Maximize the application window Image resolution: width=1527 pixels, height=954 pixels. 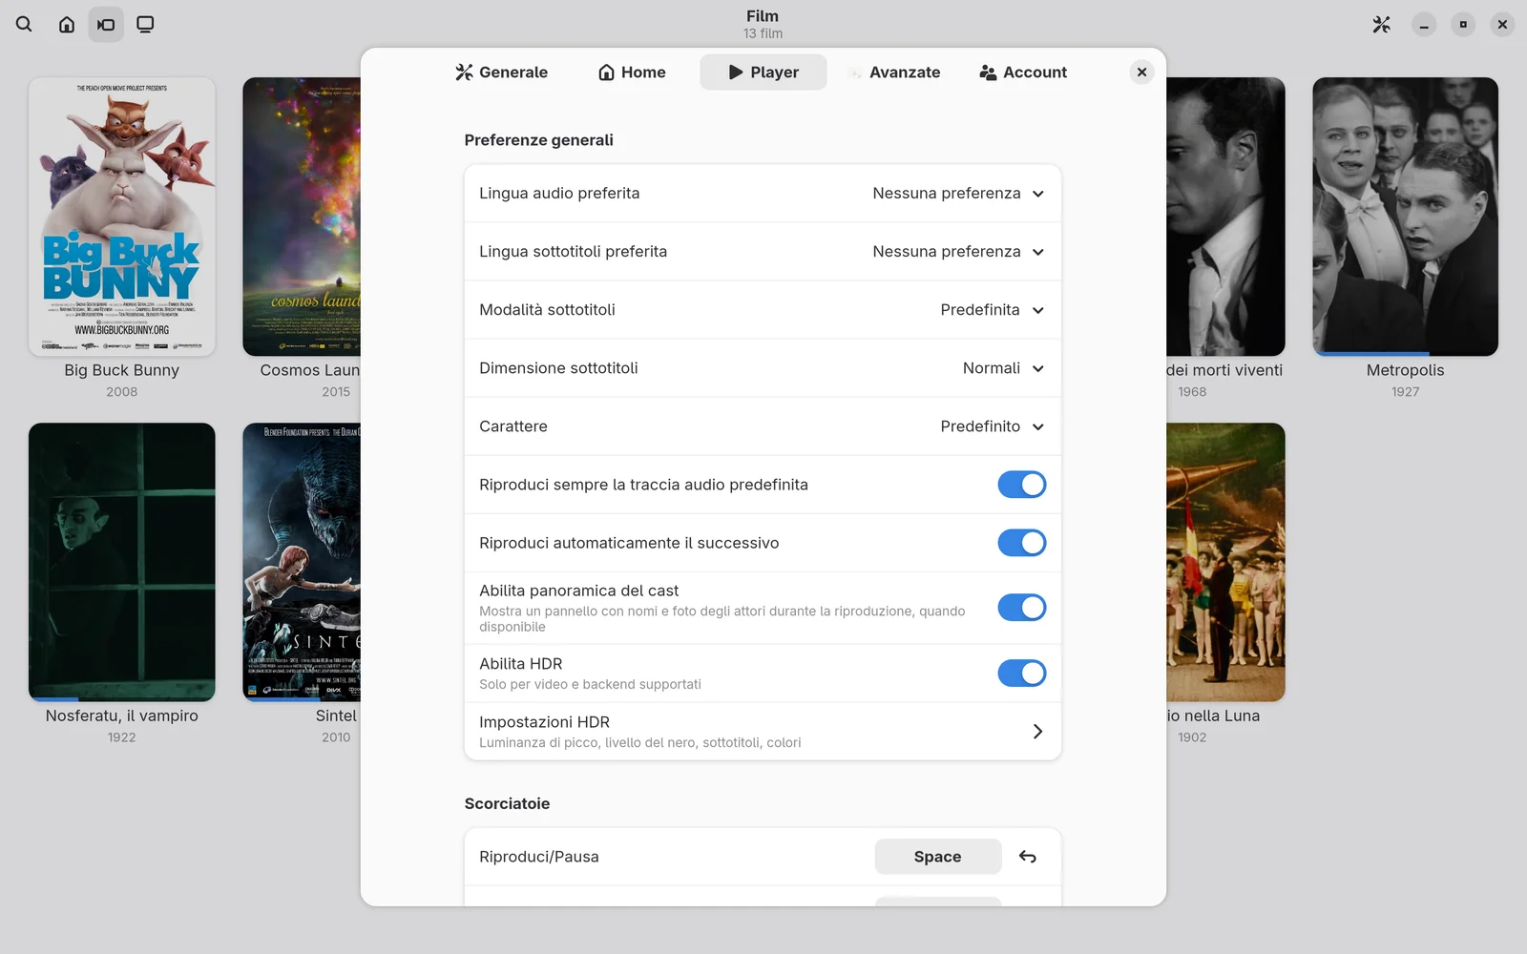1463,25
